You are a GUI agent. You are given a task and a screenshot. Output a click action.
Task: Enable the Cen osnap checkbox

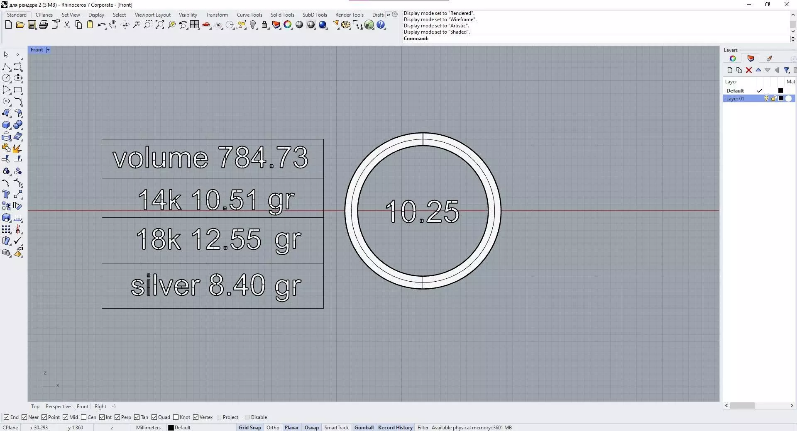[83, 417]
